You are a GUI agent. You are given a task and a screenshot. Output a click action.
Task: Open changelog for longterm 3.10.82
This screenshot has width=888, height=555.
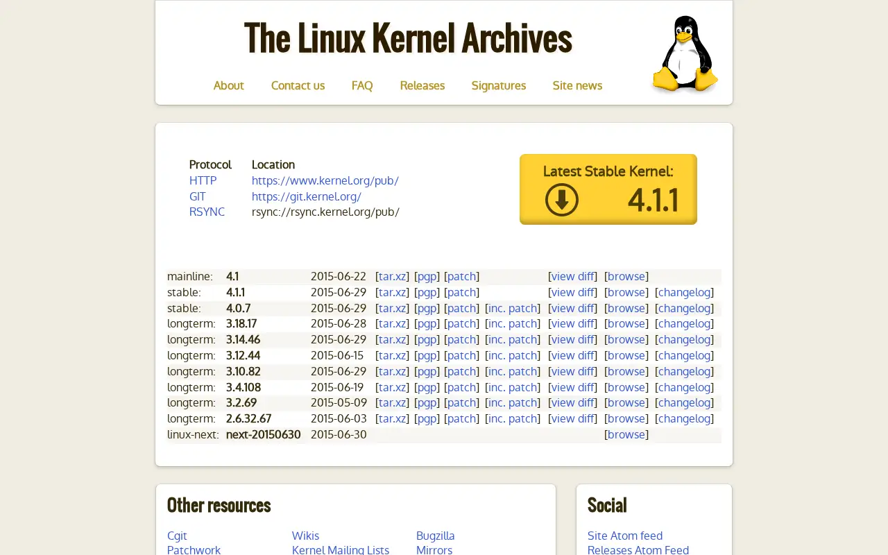(684, 371)
